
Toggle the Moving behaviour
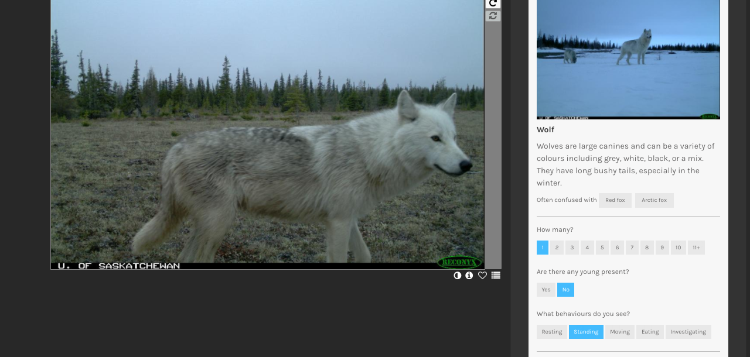[x=620, y=332]
